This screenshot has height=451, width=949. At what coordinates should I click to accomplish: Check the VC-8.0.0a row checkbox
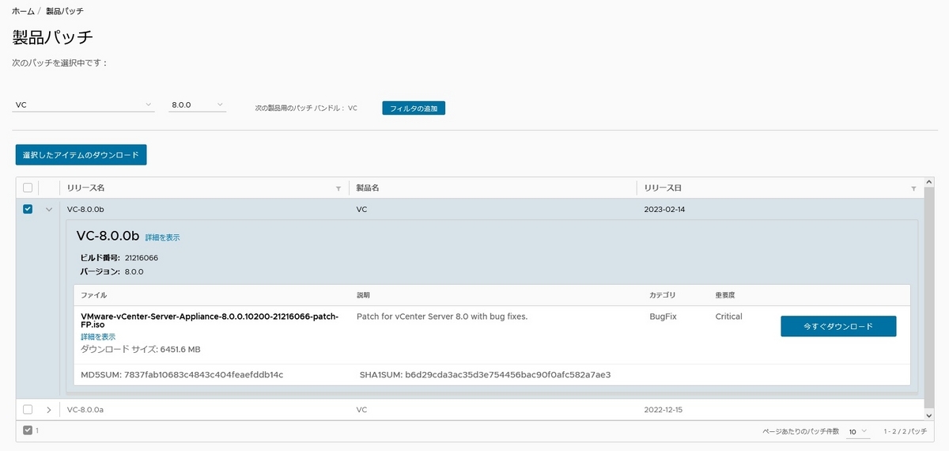coord(28,410)
